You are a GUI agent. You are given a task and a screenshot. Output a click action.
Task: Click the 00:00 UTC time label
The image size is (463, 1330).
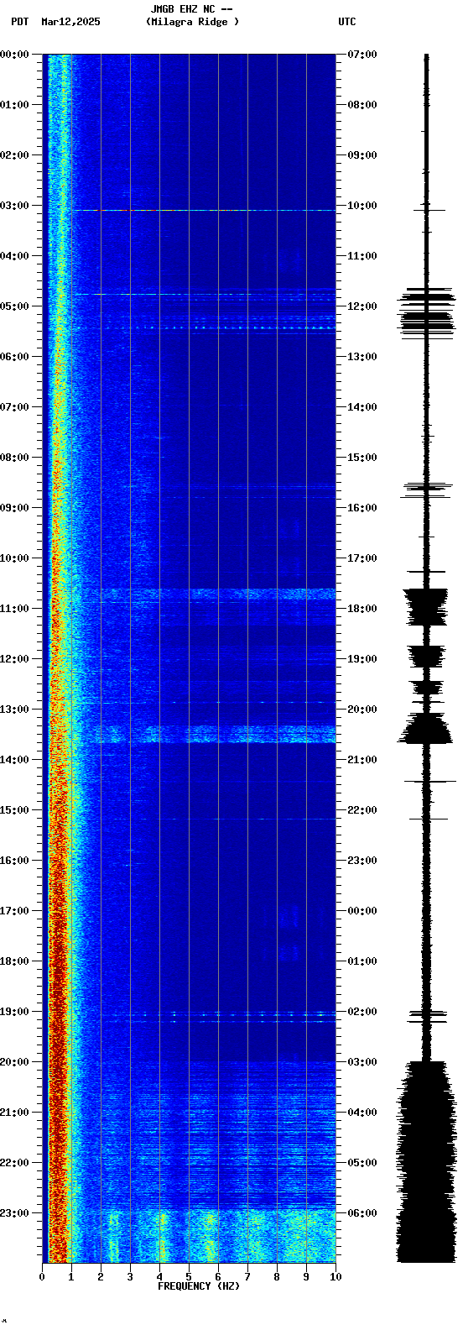point(362,911)
